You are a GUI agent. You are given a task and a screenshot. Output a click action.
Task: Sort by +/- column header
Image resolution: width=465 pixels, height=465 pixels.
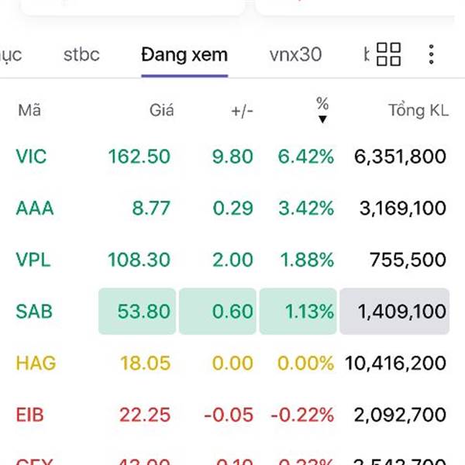242,111
